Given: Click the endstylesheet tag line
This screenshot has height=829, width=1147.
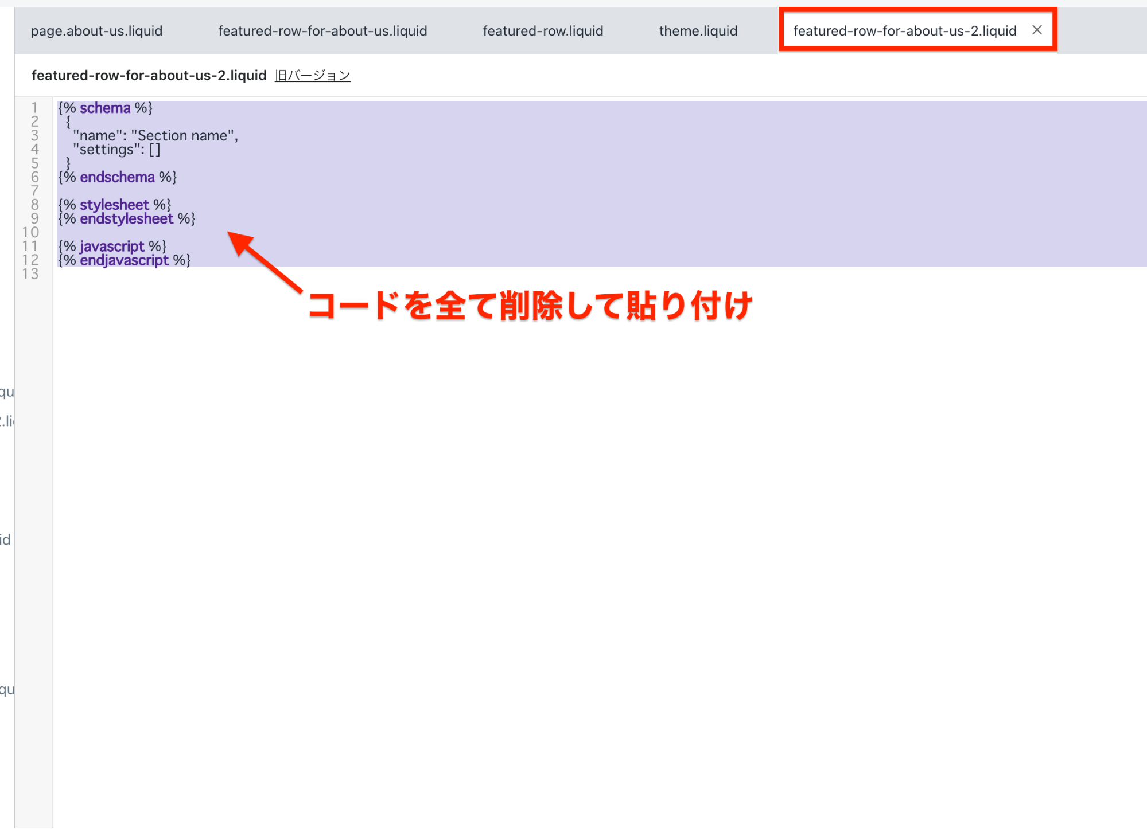Looking at the screenshot, I should (x=126, y=219).
